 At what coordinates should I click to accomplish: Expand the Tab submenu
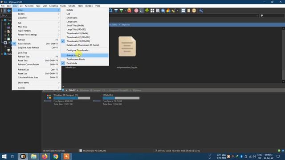(37, 23)
